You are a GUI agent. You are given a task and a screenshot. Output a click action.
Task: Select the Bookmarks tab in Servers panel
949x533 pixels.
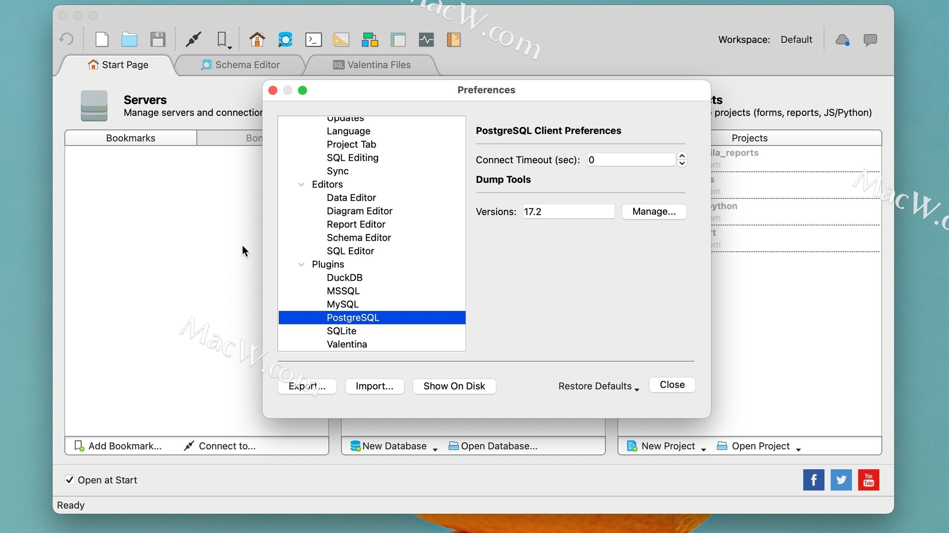[x=130, y=138]
